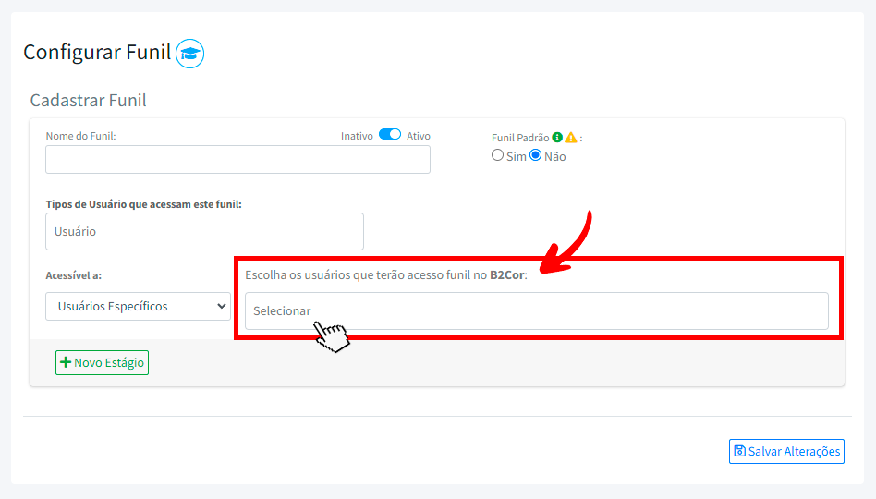Click the Salvar Alterações button
Viewport: 876px width, 499px height.
786,451
